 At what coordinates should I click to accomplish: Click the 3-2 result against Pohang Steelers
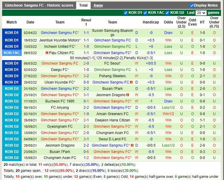[86, 76]
